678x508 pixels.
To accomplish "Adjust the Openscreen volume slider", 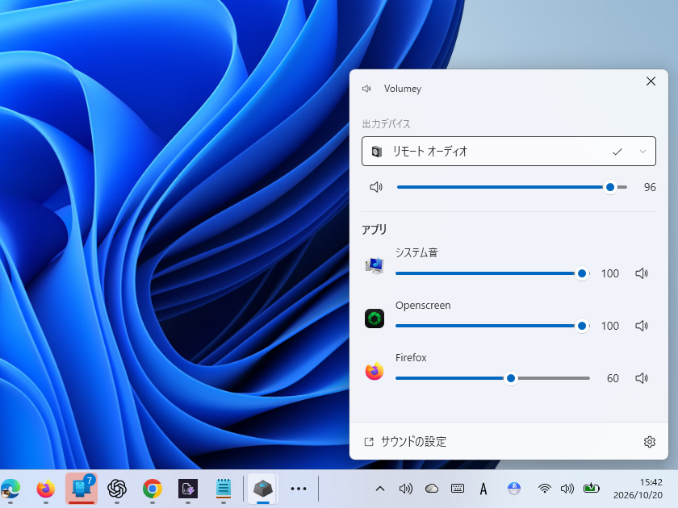I will pos(492,326).
